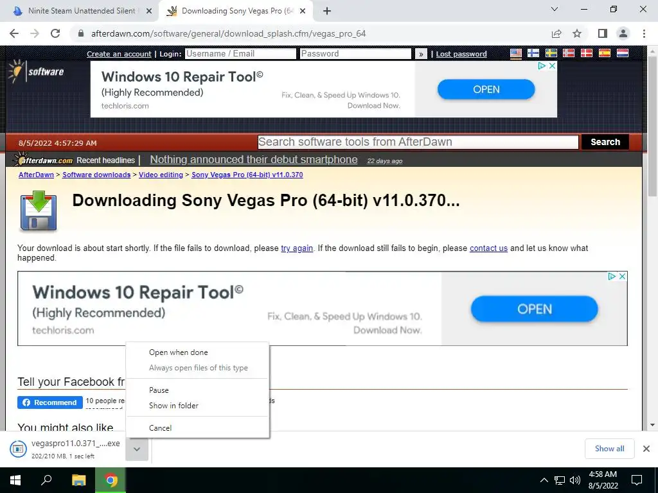Open File Explorer from taskbar
The width and height of the screenshot is (658, 493).
click(78, 480)
